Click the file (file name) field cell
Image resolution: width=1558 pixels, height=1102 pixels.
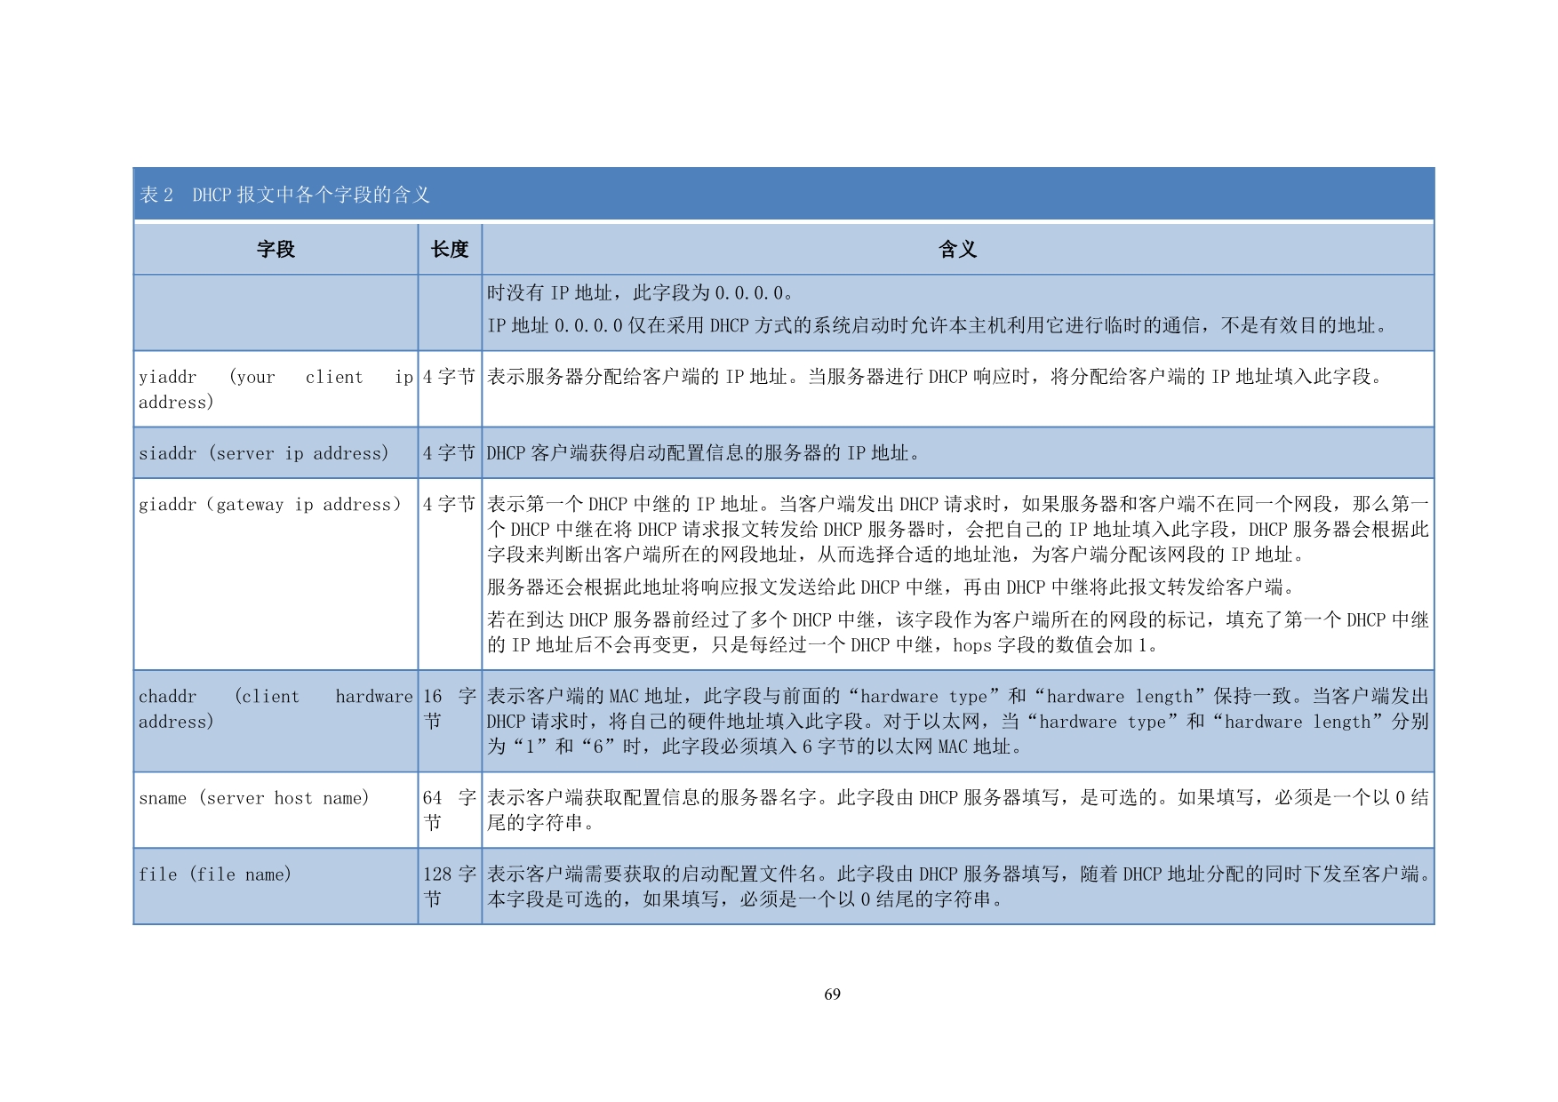215,874
